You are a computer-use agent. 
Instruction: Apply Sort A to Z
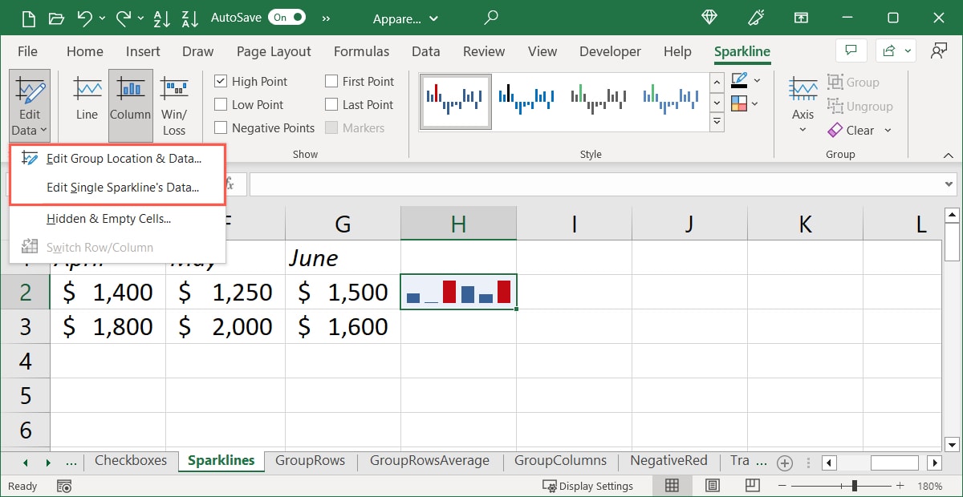pos(162,17)
